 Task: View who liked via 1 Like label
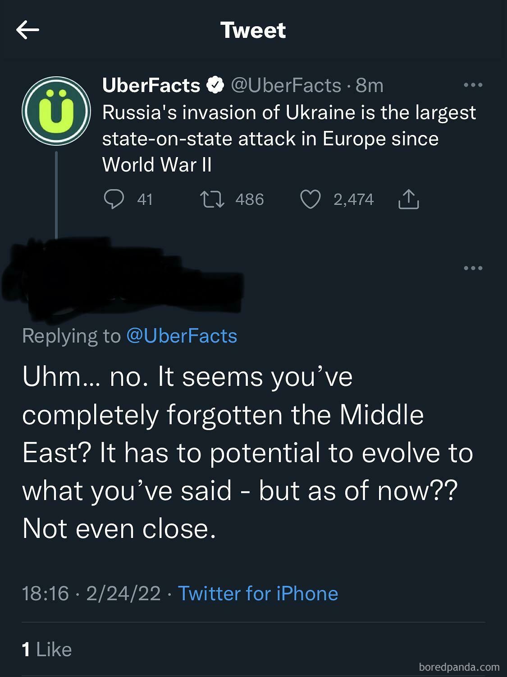click(46, 649)
